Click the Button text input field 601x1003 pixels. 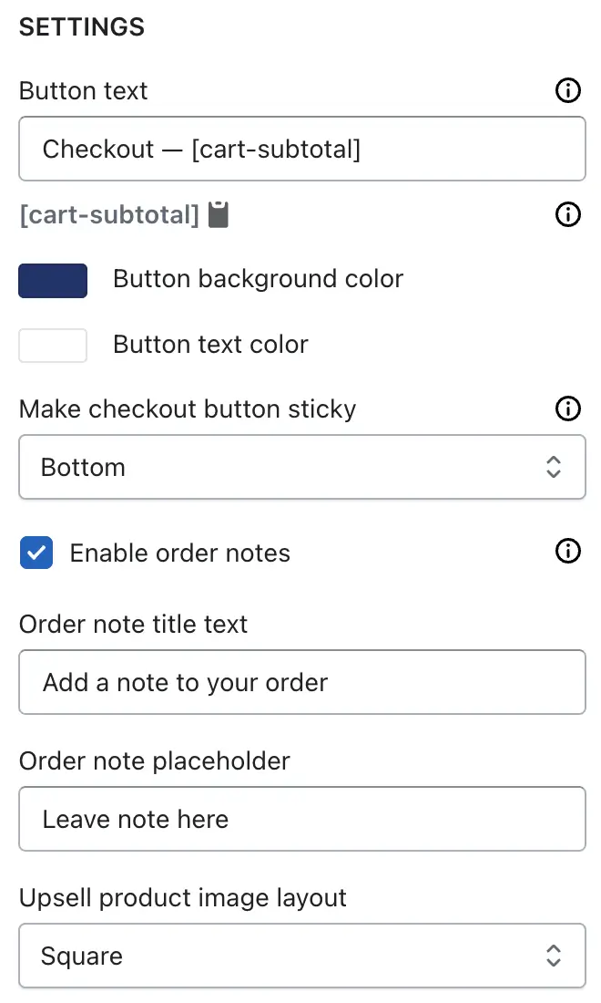pyautogui.click(x=302, y=149)
